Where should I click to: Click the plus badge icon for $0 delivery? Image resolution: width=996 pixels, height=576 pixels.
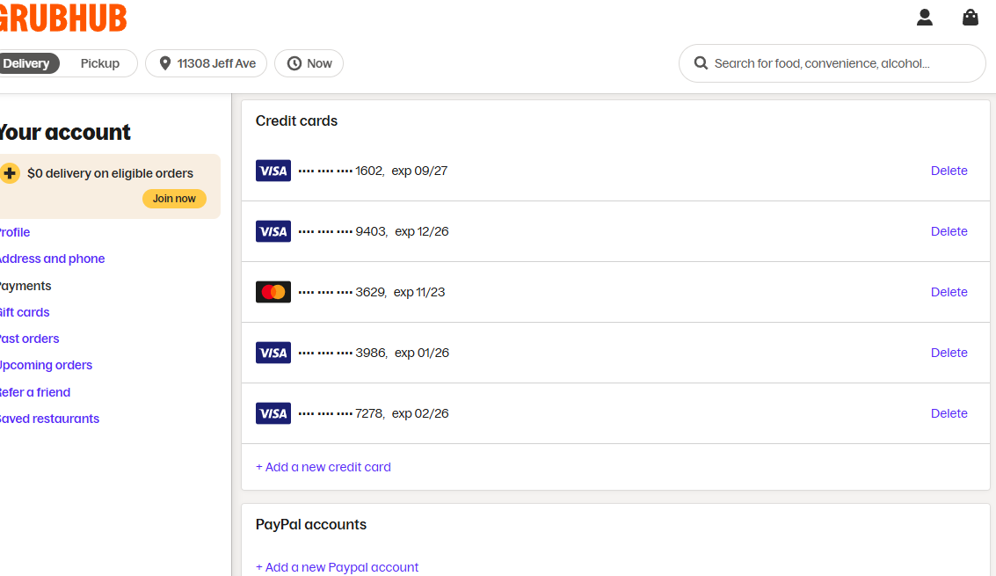point(10,173)
